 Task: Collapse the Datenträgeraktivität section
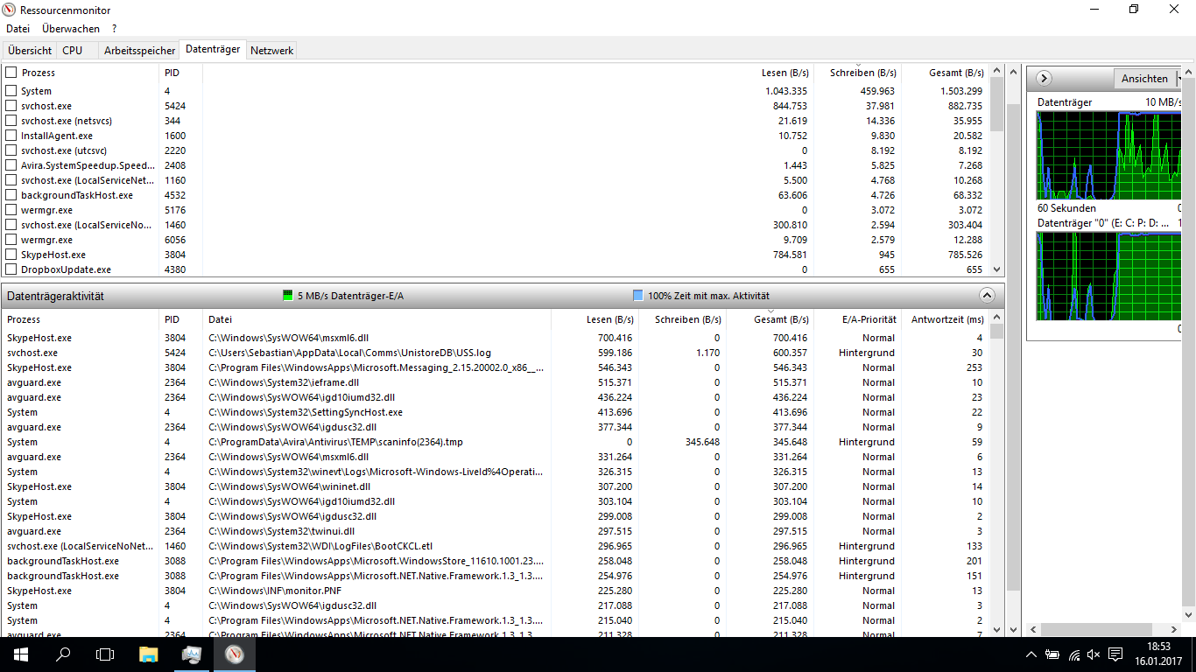[987, 296]
